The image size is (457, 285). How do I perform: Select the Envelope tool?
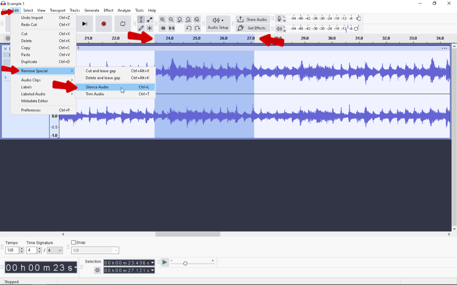click(x=150, y=20)
